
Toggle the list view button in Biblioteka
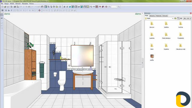pos(181,18)
